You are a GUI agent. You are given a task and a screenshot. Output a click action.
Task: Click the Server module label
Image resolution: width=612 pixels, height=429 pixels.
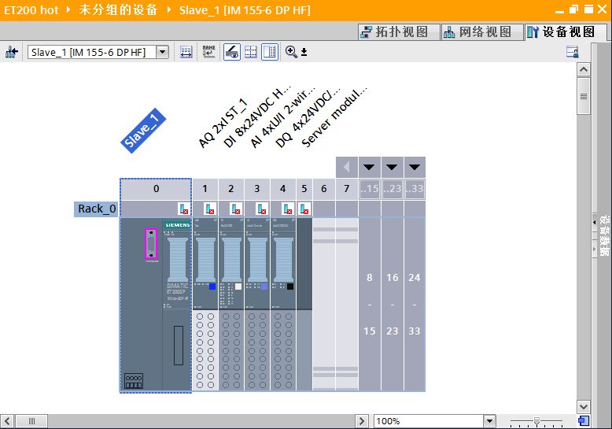tap(334, 117)
